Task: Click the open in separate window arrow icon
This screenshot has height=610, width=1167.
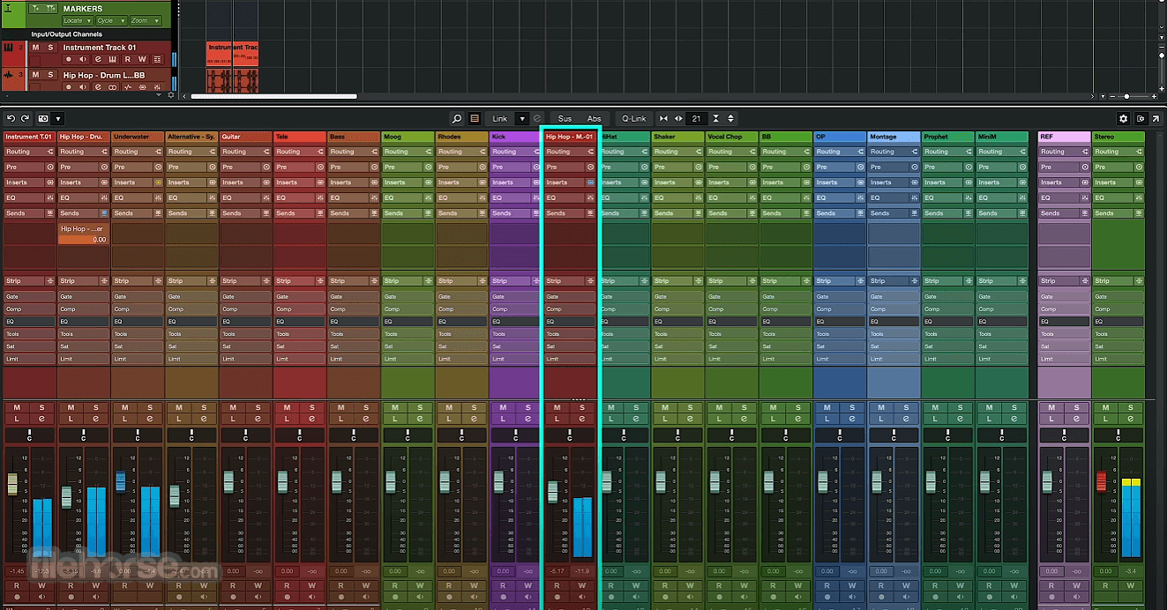Action: coord(1156,118)
